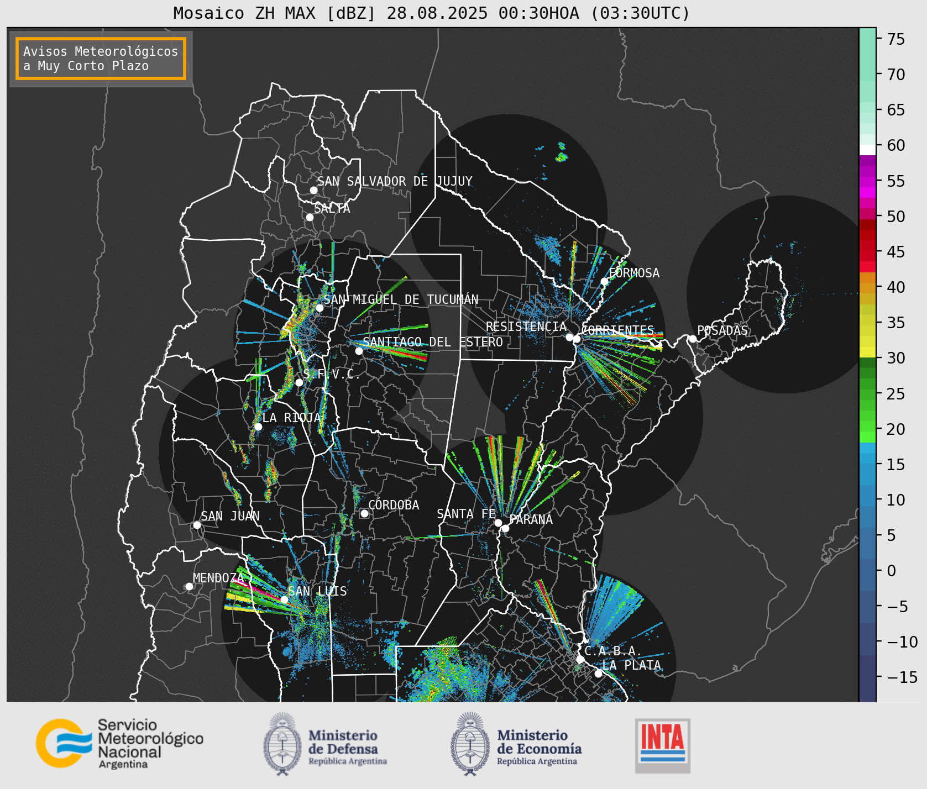This screenshot has width=927, height=789.
Task: Select the Corrientes city marker
Action: tap(577, 339)
